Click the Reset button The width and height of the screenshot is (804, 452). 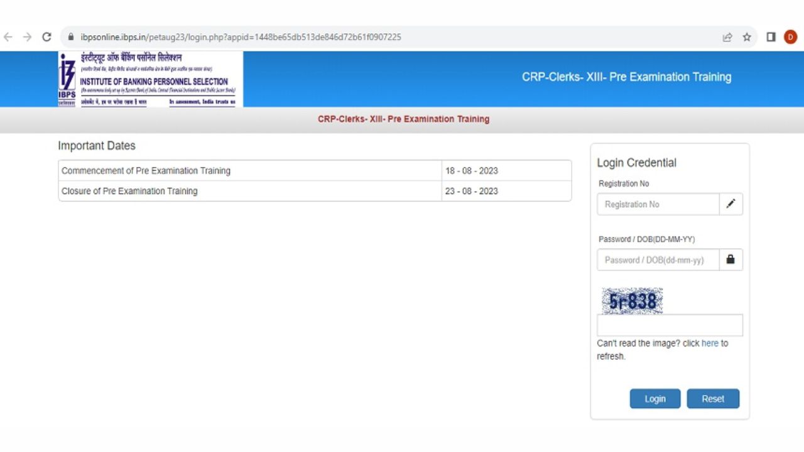(713, 399)
